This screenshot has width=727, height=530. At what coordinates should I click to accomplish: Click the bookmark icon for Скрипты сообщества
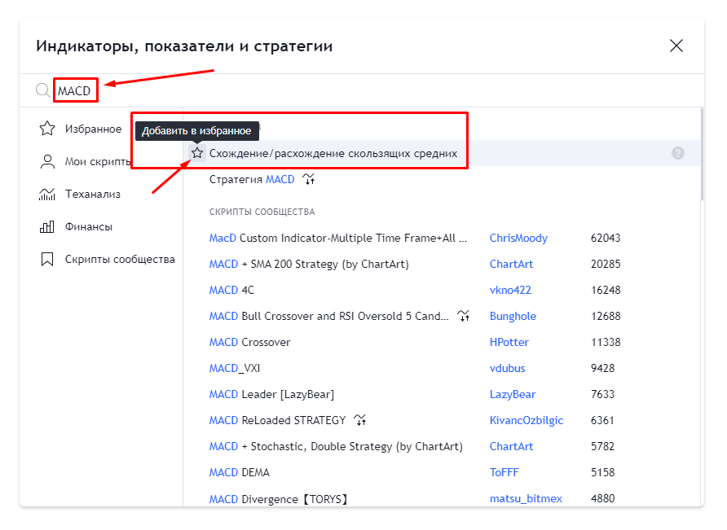tap(47, 258)
